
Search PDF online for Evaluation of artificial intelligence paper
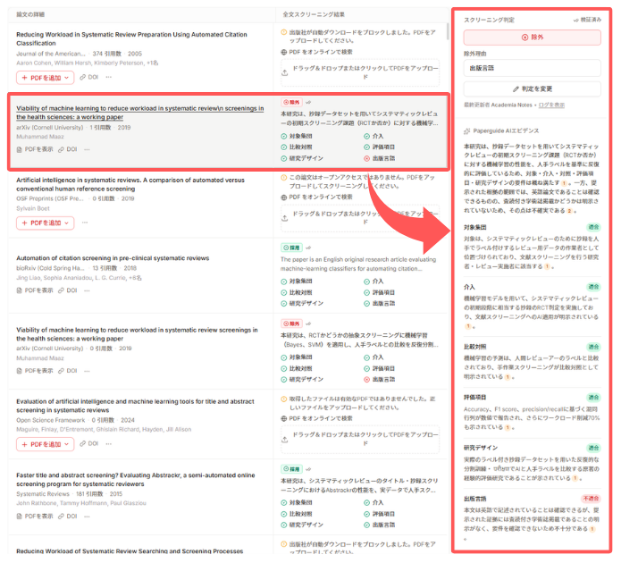(317, 418)
